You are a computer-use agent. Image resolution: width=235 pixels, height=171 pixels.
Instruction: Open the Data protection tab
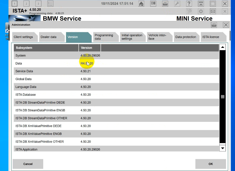187,37
